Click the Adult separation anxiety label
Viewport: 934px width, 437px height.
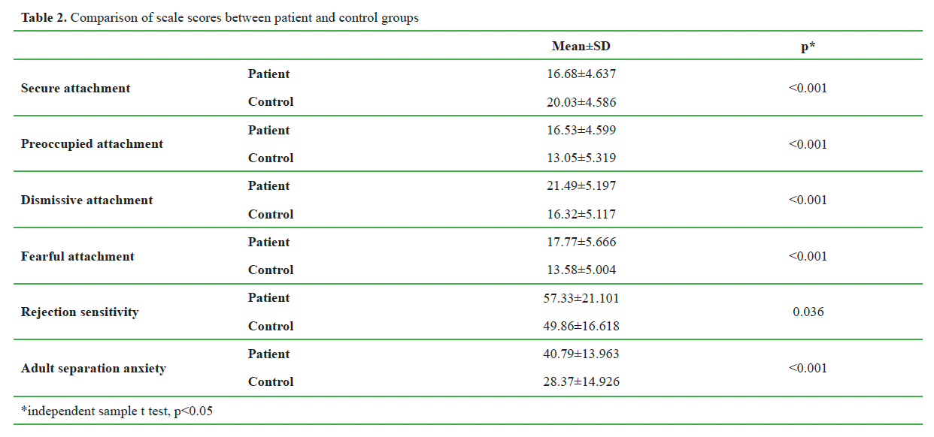point(93,368)
